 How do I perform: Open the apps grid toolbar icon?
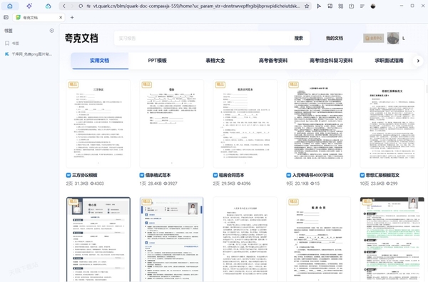coord(341,6)
